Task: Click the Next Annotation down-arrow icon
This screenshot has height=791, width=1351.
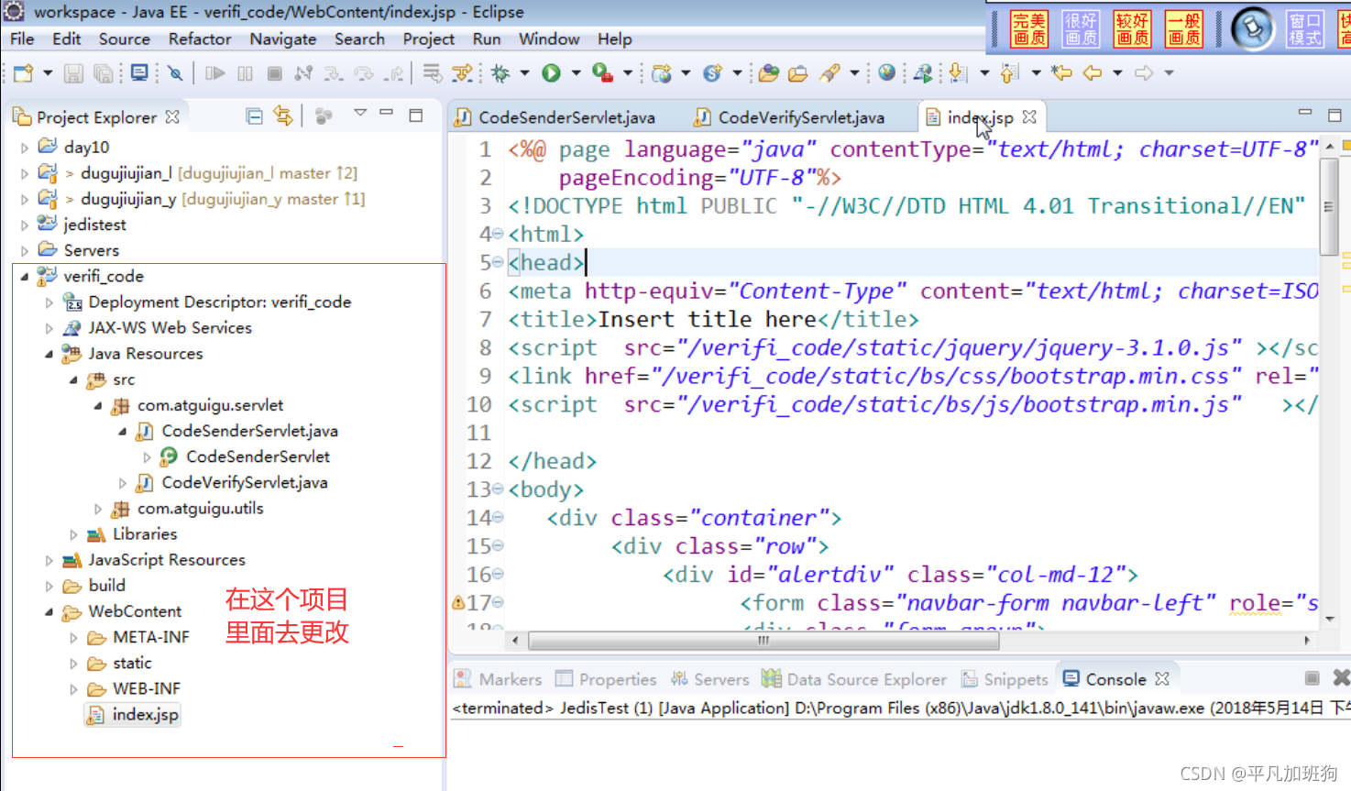Action: 958,73
